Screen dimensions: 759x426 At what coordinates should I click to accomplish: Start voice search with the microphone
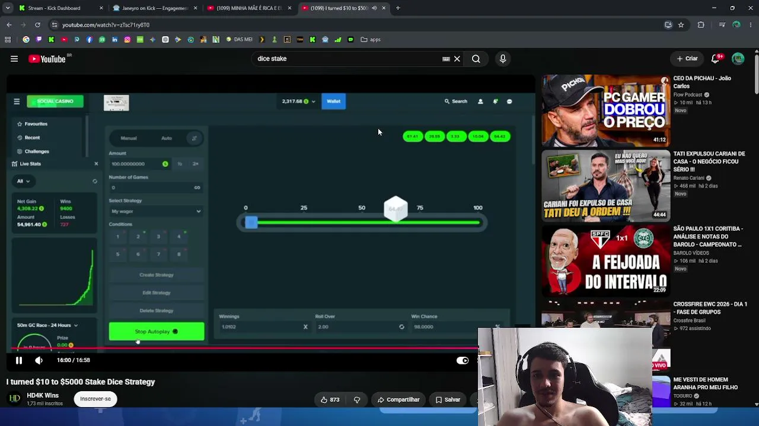[x=503, y=59]
